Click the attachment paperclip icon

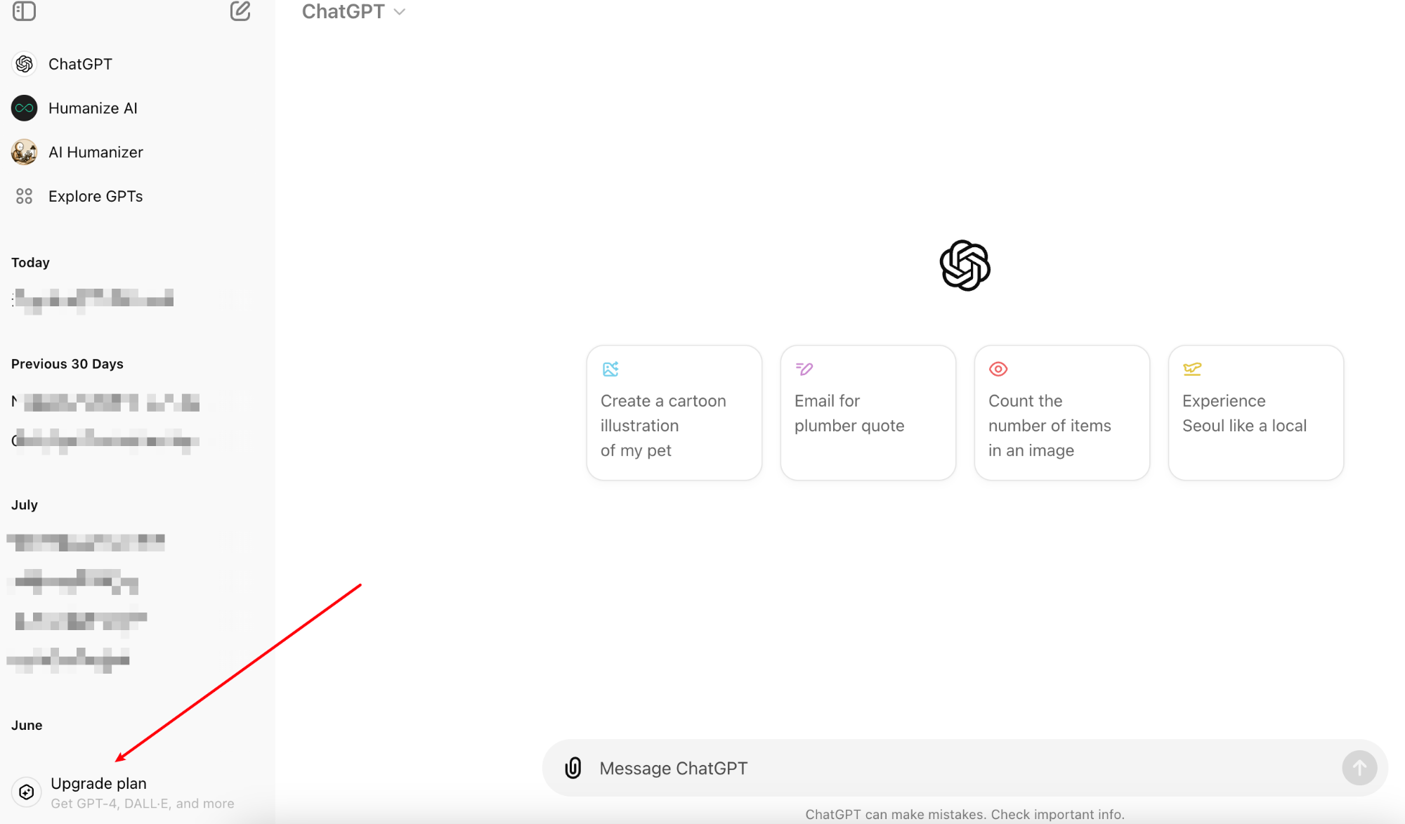pyautogui.click(x=572, y=768)
